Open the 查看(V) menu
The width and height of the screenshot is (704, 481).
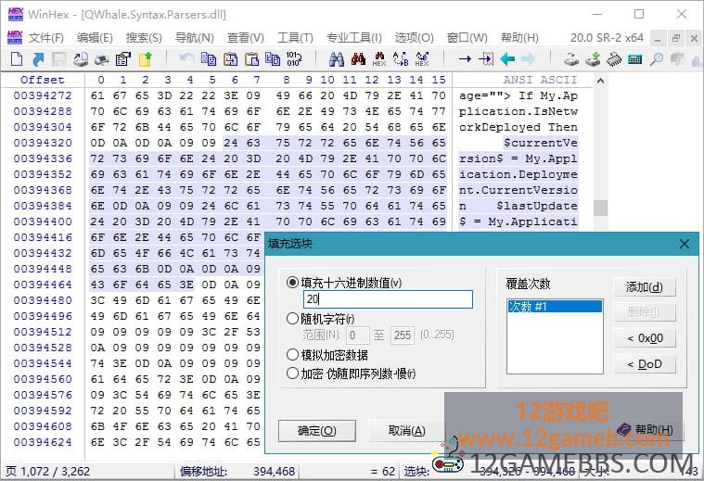tap(246, 38)
